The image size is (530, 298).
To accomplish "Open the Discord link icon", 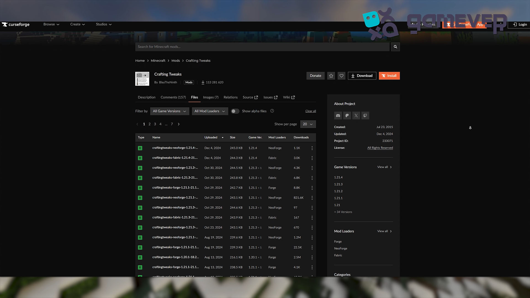I will (338, 116).
